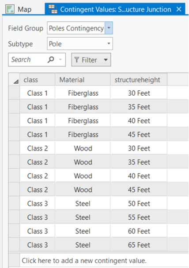Select the Contingent Values tab
The width and height of the screenshot is (189, 268).
pyautogui.click(x=115, y=9)
